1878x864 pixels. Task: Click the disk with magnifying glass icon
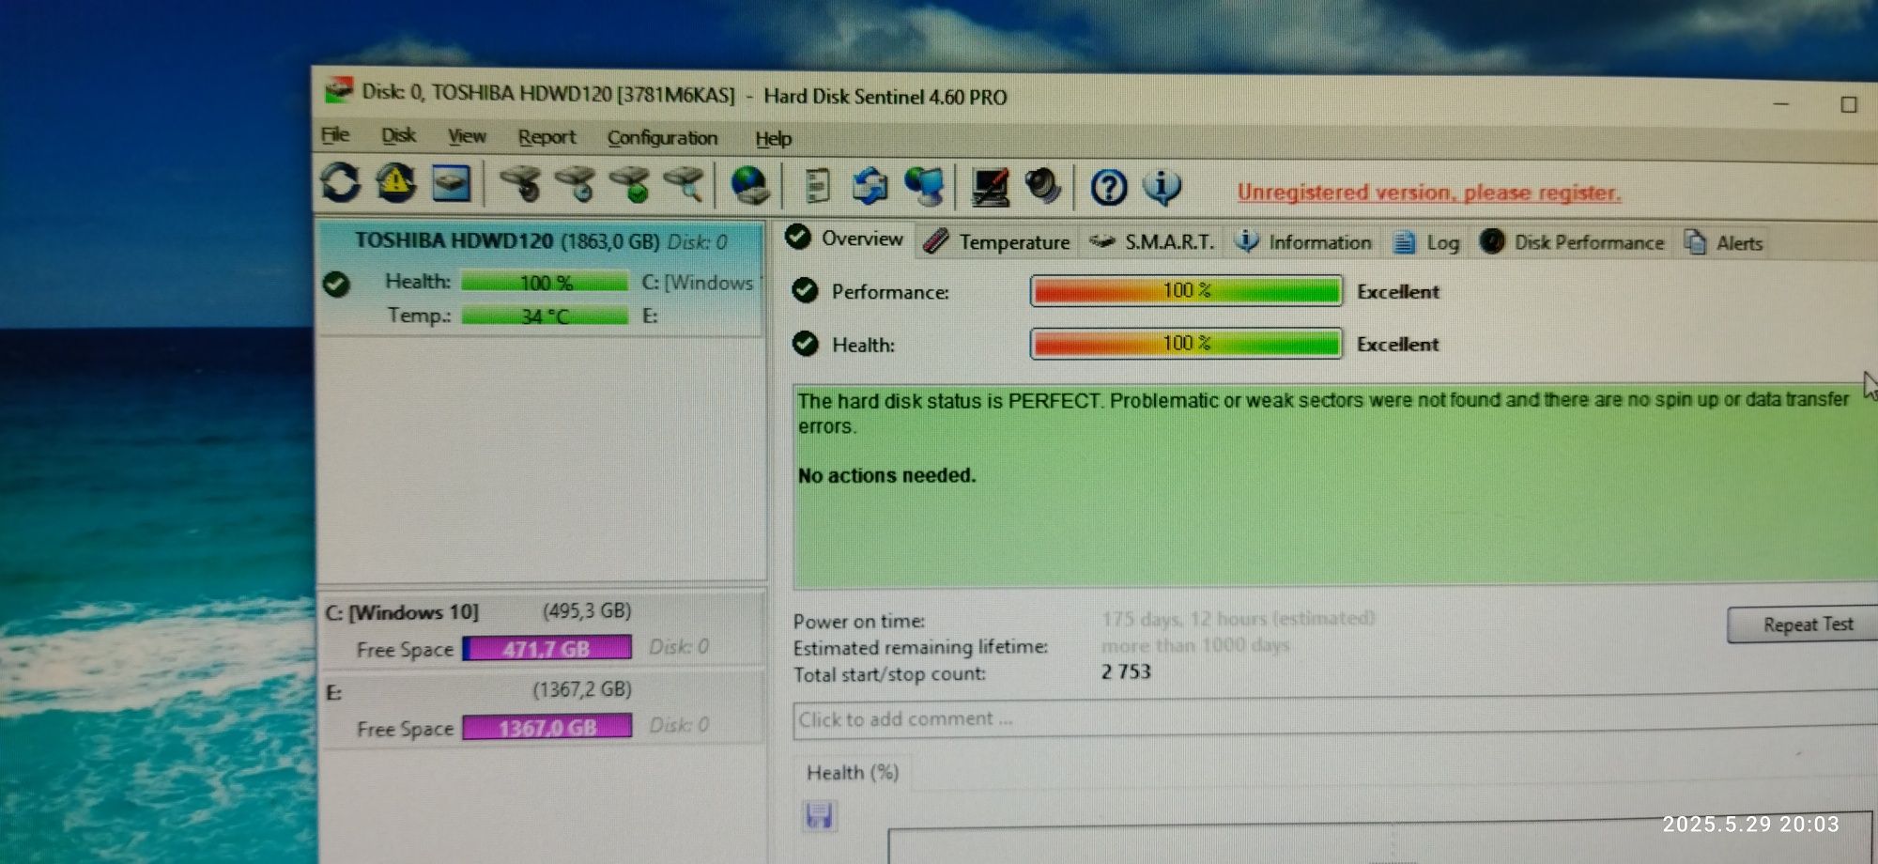tap(685, 184)
